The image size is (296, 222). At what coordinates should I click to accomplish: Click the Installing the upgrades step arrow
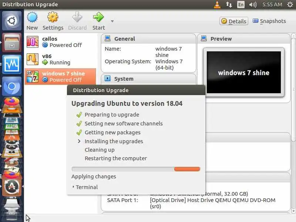(x=79, y=141)
